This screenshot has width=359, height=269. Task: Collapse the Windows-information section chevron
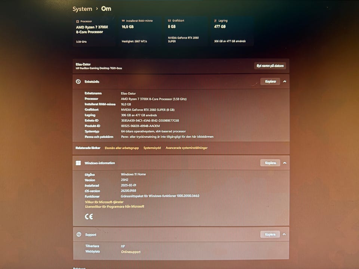(285, 163)
